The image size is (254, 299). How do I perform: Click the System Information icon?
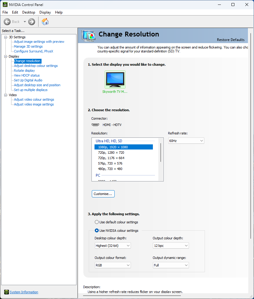click(x=7, y=292)
